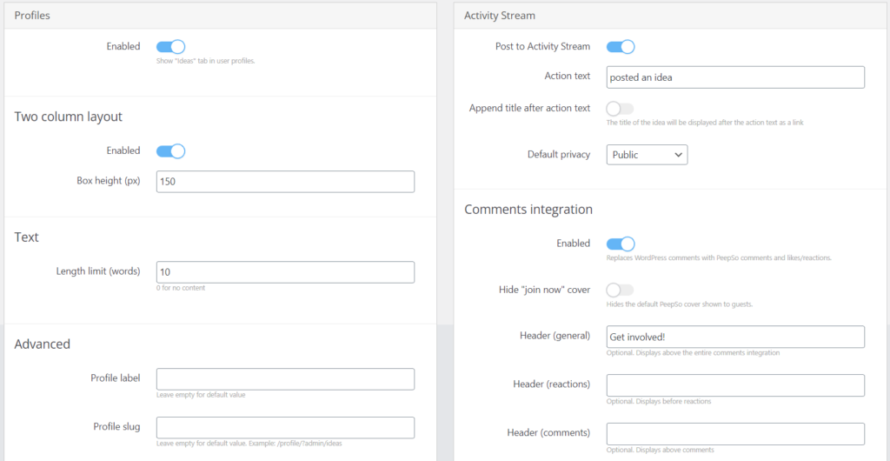The image size is (890, 461).
Task: Click the Length limit (words) field
Action: [285, 272]
